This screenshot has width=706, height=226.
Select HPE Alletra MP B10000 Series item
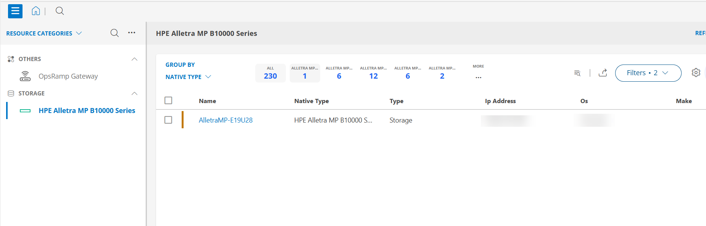click(x=87, y=111)
